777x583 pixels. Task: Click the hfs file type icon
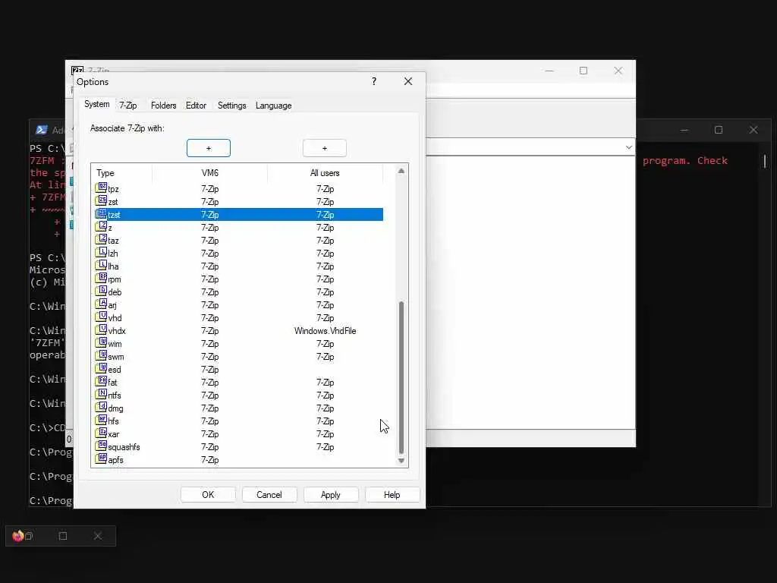tap(101, 420)
